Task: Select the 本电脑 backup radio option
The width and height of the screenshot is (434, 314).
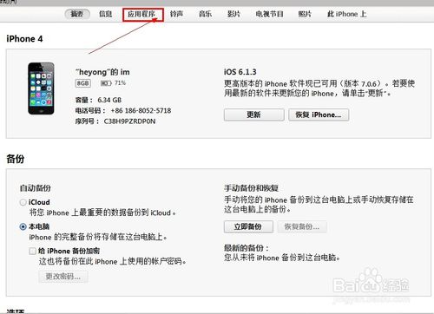Action: (x=23, y=226)
